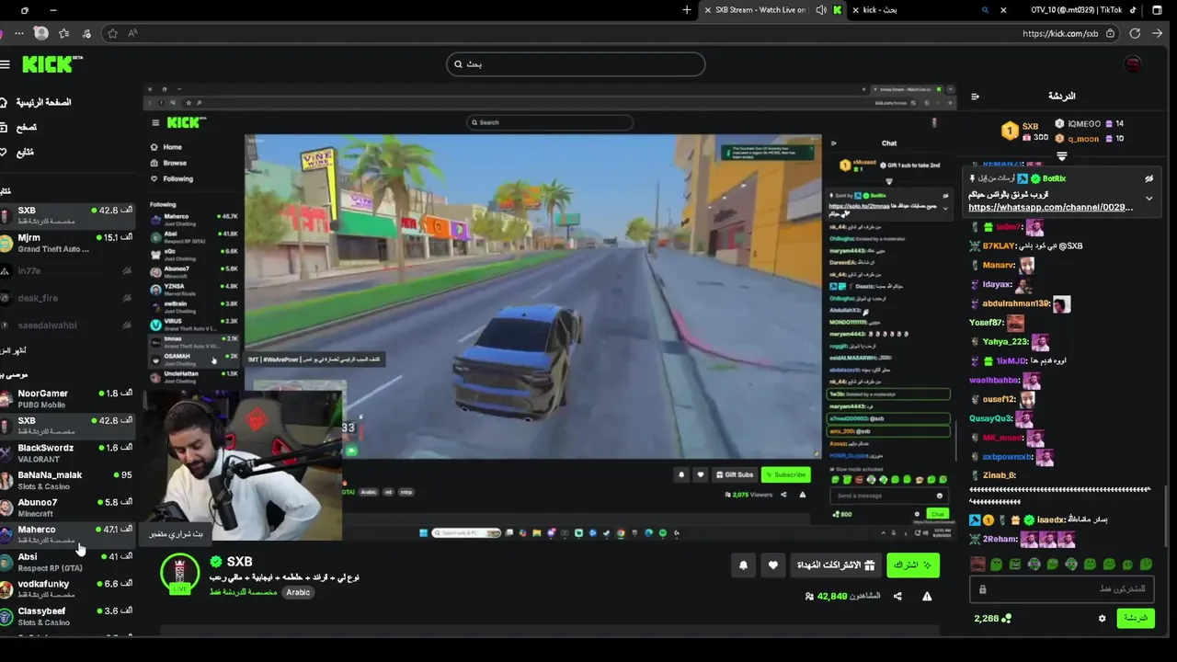The height and width of the screenshot is (662, 1177).
Task: Pick the first emote in emote bar
Action: coord(977,564)
